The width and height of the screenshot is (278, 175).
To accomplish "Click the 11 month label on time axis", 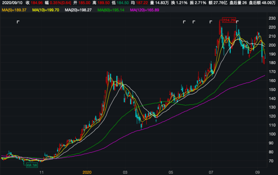I will (42, 172).
